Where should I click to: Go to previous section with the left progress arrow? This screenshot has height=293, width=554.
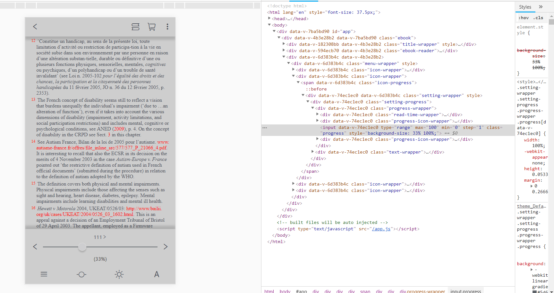pyautogui.click(x=35, y=247)
